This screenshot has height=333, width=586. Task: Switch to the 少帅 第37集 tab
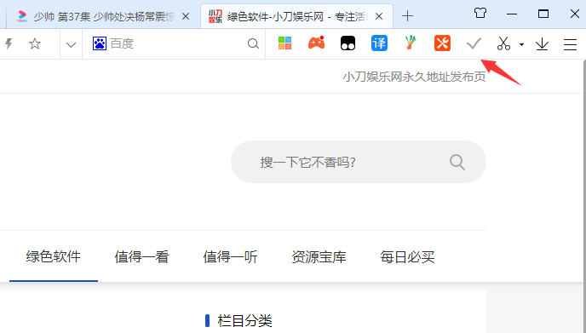coord(103,16)
